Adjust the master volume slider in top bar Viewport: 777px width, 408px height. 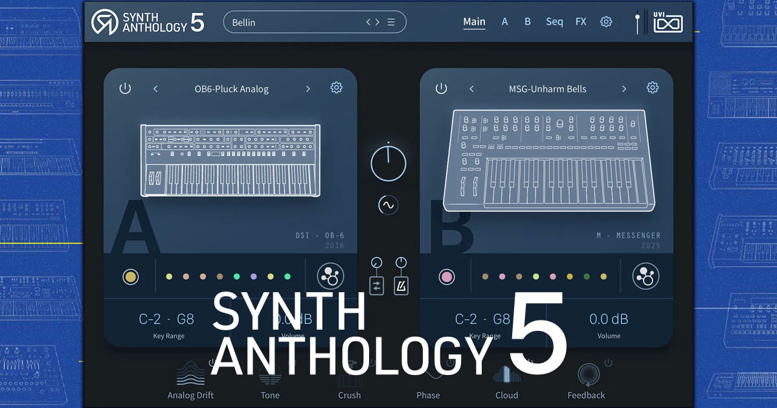pyautogui.click(x=638, y=22)
